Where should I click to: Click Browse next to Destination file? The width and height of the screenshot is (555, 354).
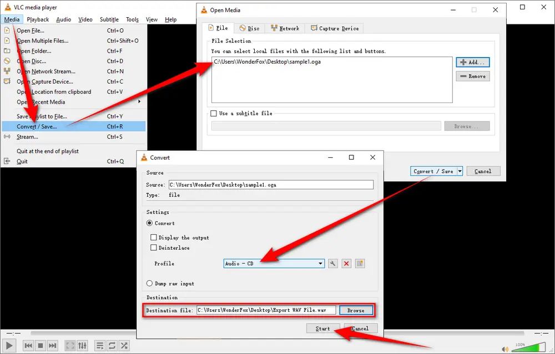(x=356, y=310)
